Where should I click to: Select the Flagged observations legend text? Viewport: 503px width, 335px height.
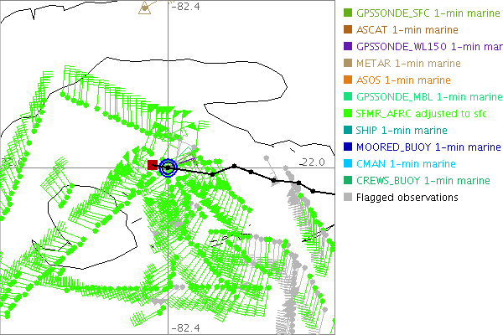click(x=407, y=198)
